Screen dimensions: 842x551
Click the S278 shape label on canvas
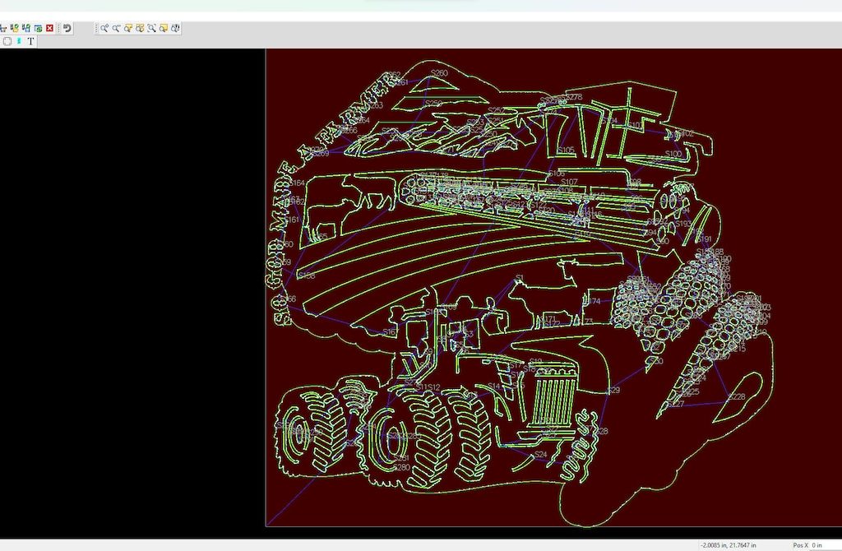click(x=574, y=97)
